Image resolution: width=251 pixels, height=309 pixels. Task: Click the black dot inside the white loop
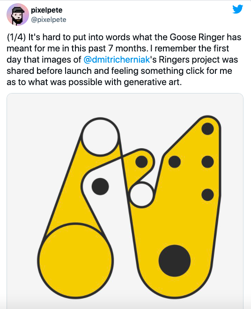pyautogui.click(x=100, y=187)
